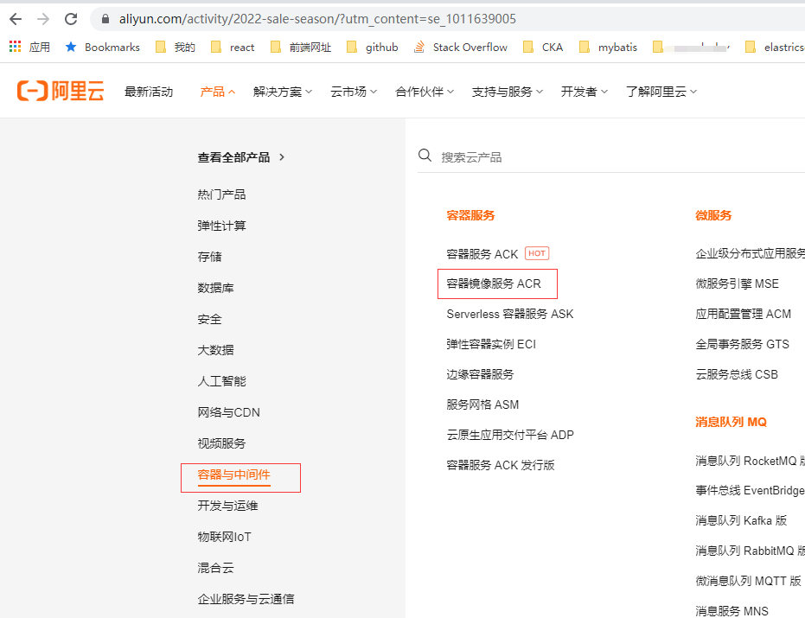Image resolution: width=805 pixels, height=618 pixels.
Task: Select the 大数据 category
Action: [x=215, y=350]
